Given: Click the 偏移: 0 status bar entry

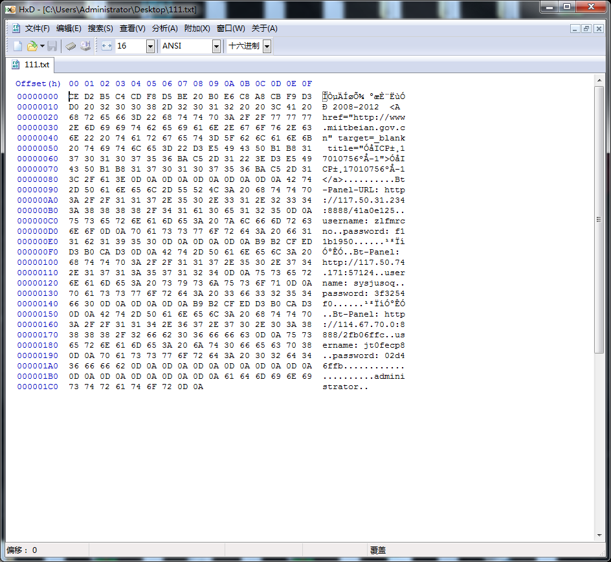Looking at the screenshot, I should tap(22, 550).
